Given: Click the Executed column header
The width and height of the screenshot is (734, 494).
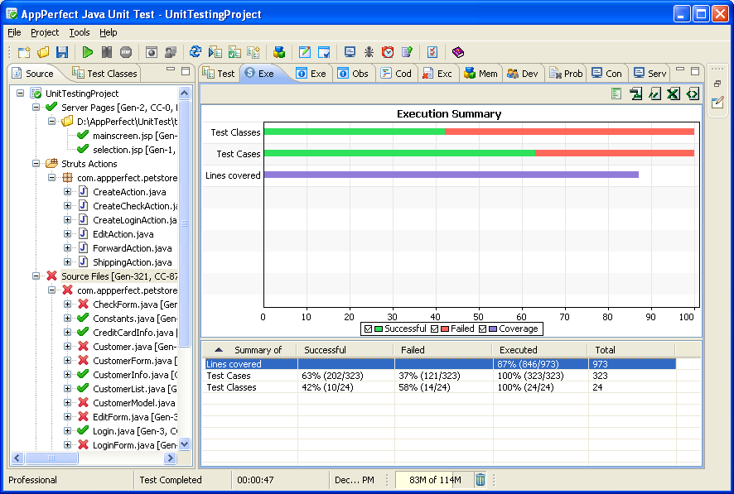Looking at the screenshot, I should coord(540,349).
